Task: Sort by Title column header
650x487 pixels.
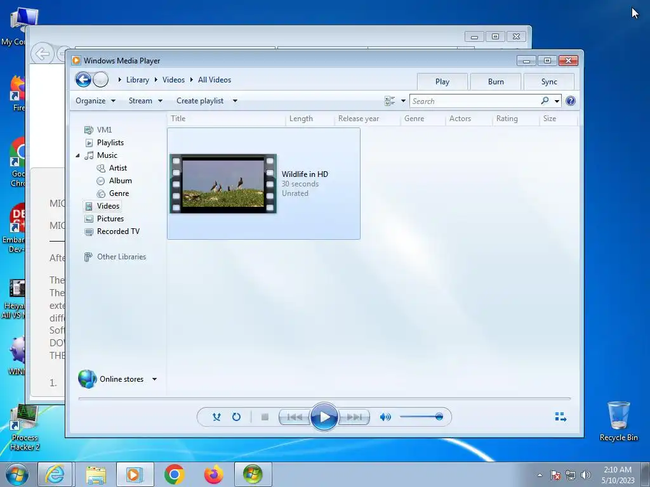Action: [227, 119]
